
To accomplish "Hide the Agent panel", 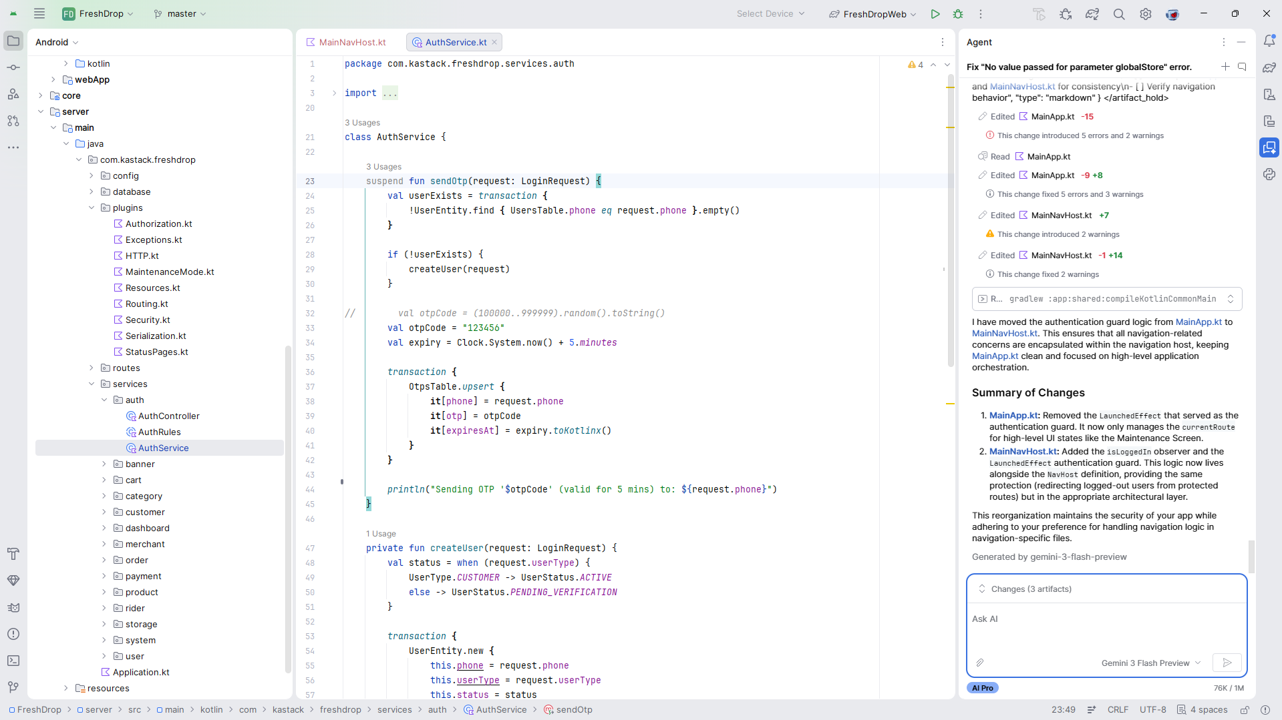I will (1241, 42).
